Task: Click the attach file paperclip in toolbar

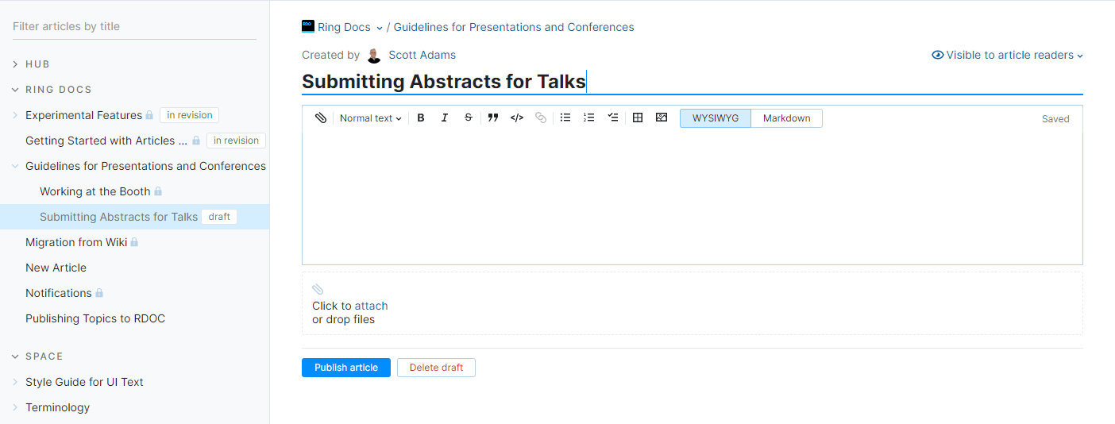Action: (x=320, y=118)
